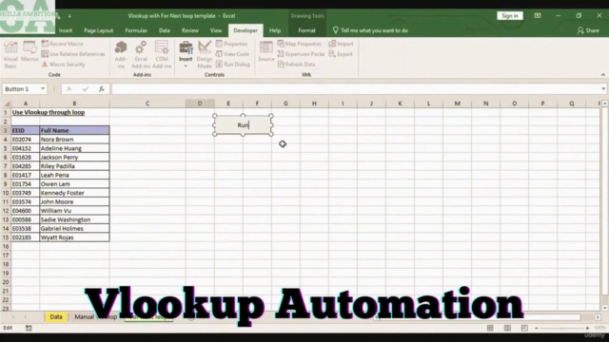Viewport: 609px width, 342px height.
Task: Open the Macros dialog
Action: point(29,51)
